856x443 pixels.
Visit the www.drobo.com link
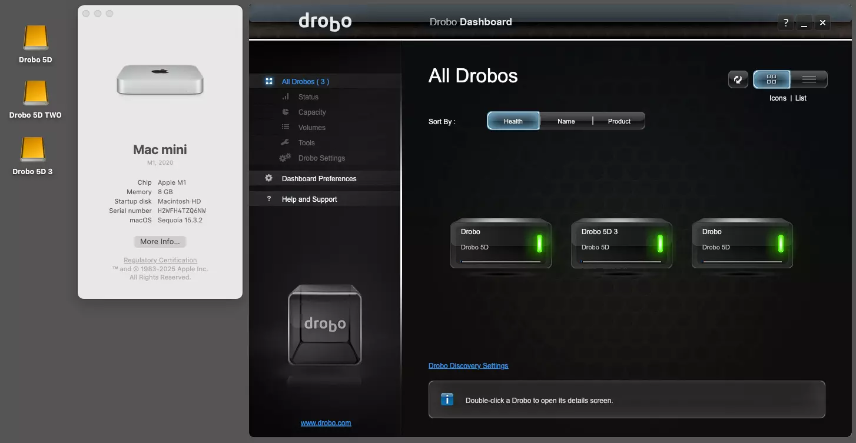(x=326, y=423)
